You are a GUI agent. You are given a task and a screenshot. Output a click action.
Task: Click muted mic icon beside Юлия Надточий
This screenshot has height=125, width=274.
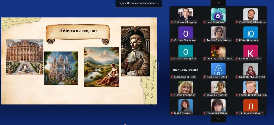pos(237,41)
